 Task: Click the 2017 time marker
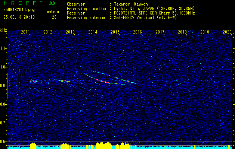tap(160, 32)
